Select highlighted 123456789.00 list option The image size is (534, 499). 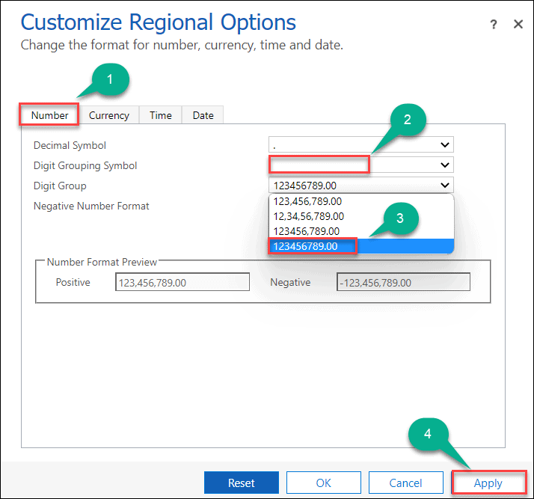361,246
